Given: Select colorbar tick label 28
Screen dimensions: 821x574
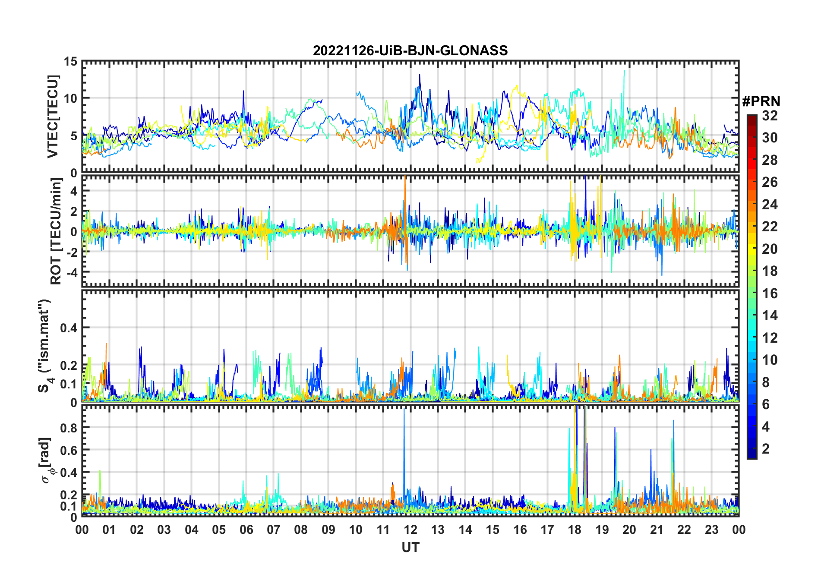Looking at the screenshot, I should pyautogui.click(x=770, y=160).
